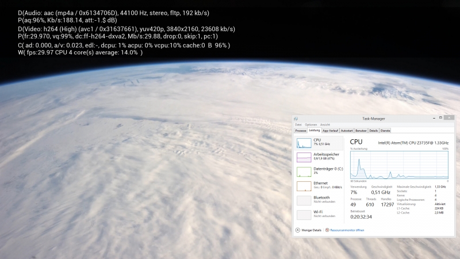The width and height of the screenshot is (460, 259).
Task: Switch to the App-Verlauf tab
Action: pyautogui.click(x=330, y=131)
